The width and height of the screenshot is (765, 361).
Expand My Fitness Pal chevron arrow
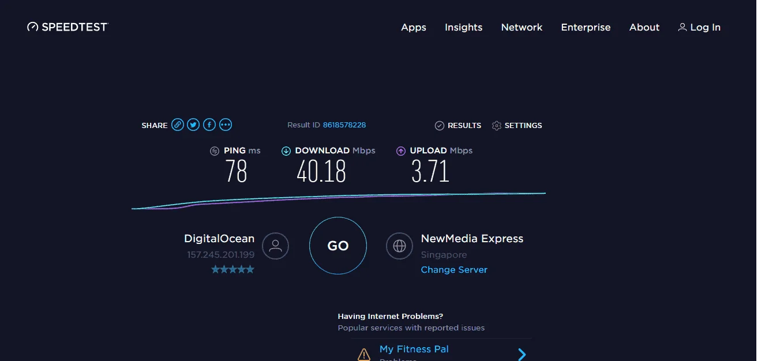pyautogui.click(x=522, y=354)
